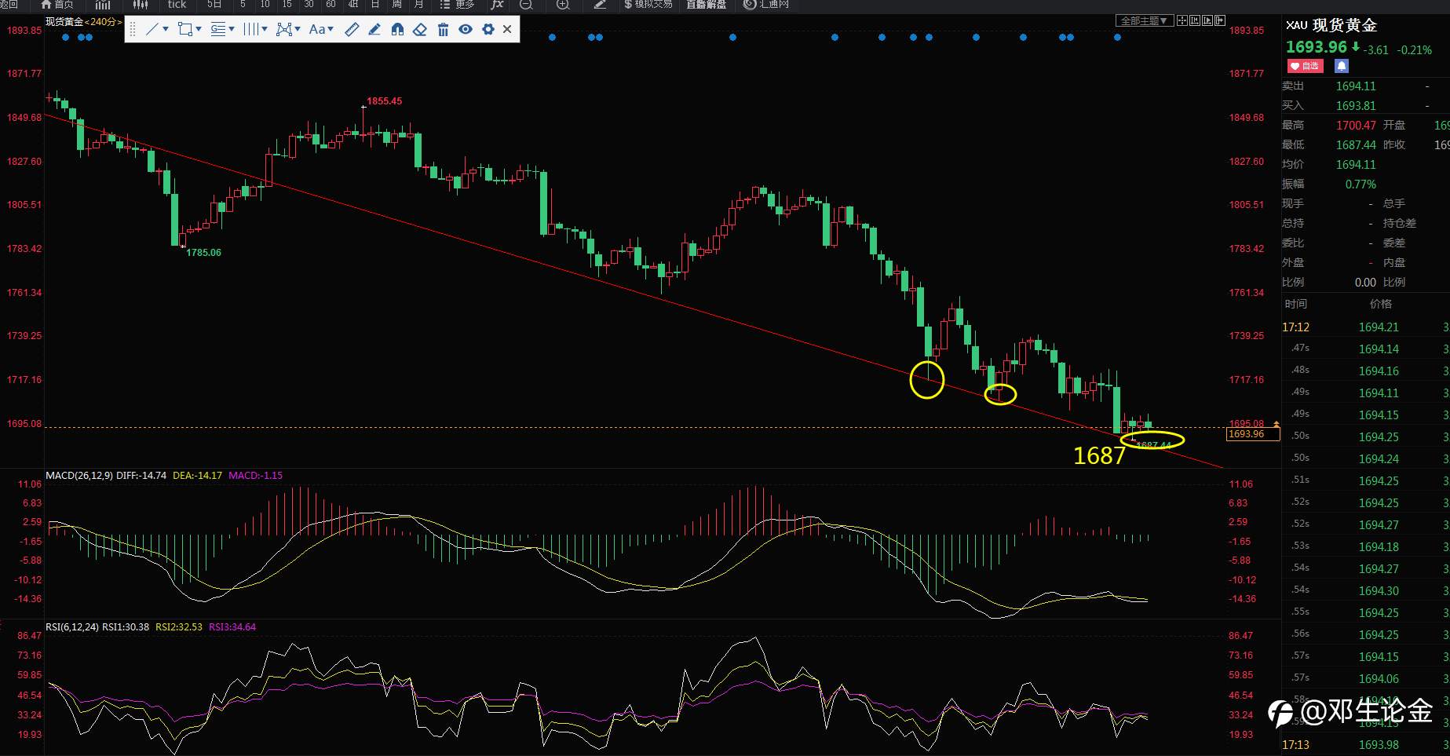The width and height of the screenshot is (1450, 756).
Task: Click the 1693.96 current price tag
Action: click(x=1253, y=434)
